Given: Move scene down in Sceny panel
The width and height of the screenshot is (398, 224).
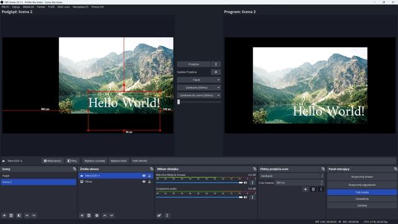Looking at the screenshot, I should click(34, 215).
